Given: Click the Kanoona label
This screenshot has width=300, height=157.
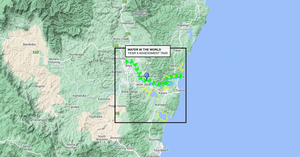Looking at the screenshot, I should 104,99.
